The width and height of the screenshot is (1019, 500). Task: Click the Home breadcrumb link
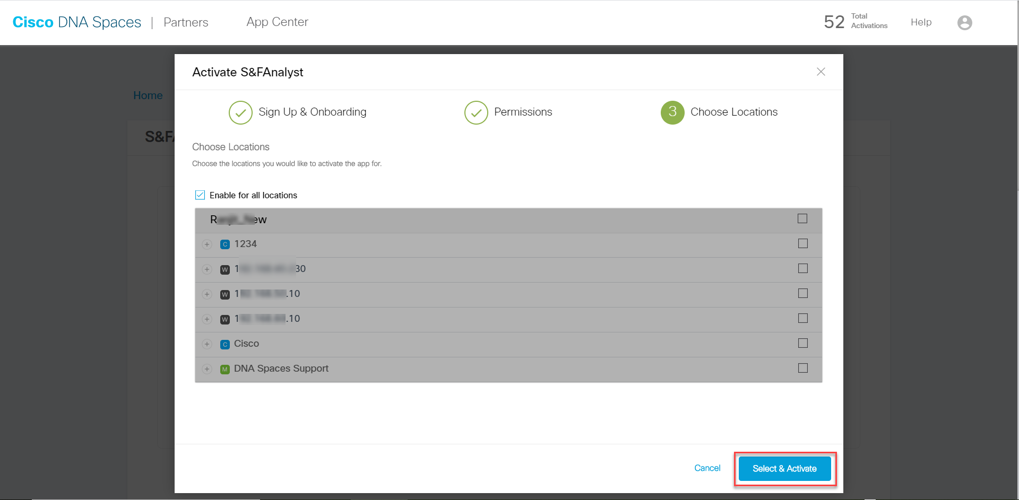coord(148,95)
